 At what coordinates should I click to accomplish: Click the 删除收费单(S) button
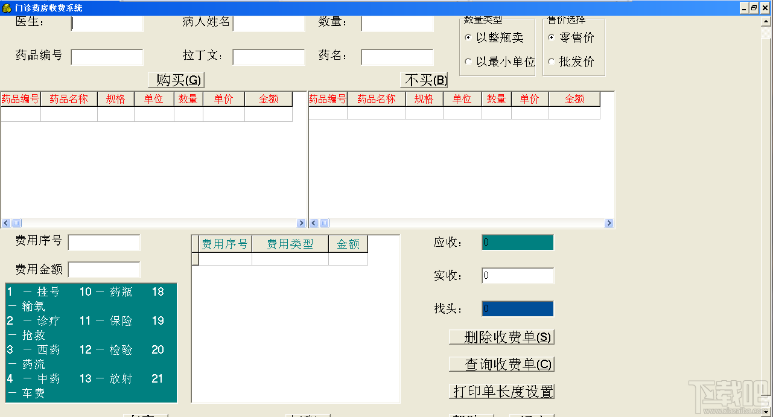(x=501, y=337)
